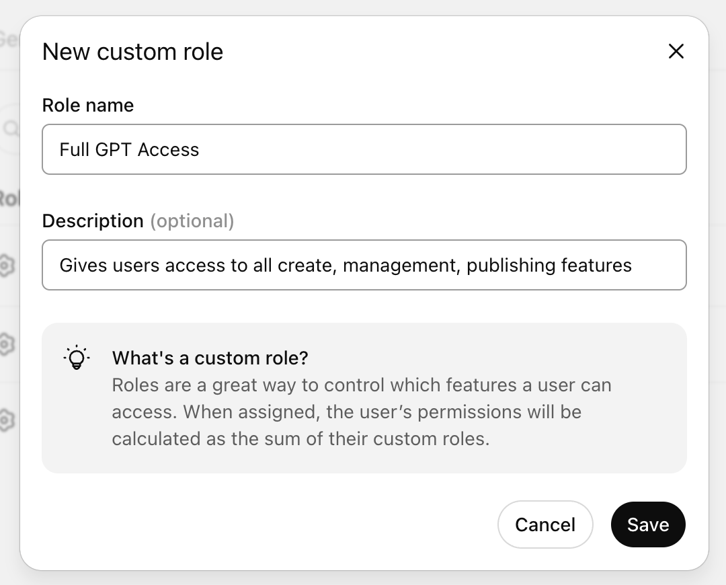This screenshot has height=585, width=726.
Task: Click the topmost gear icon behind the dialog
Action: pyautogui.click(x=6, y=266)
